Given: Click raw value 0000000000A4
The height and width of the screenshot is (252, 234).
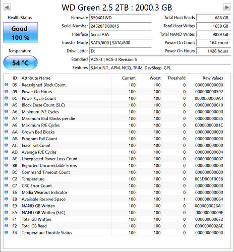Looking at the screenshot, I should (209, 98).
